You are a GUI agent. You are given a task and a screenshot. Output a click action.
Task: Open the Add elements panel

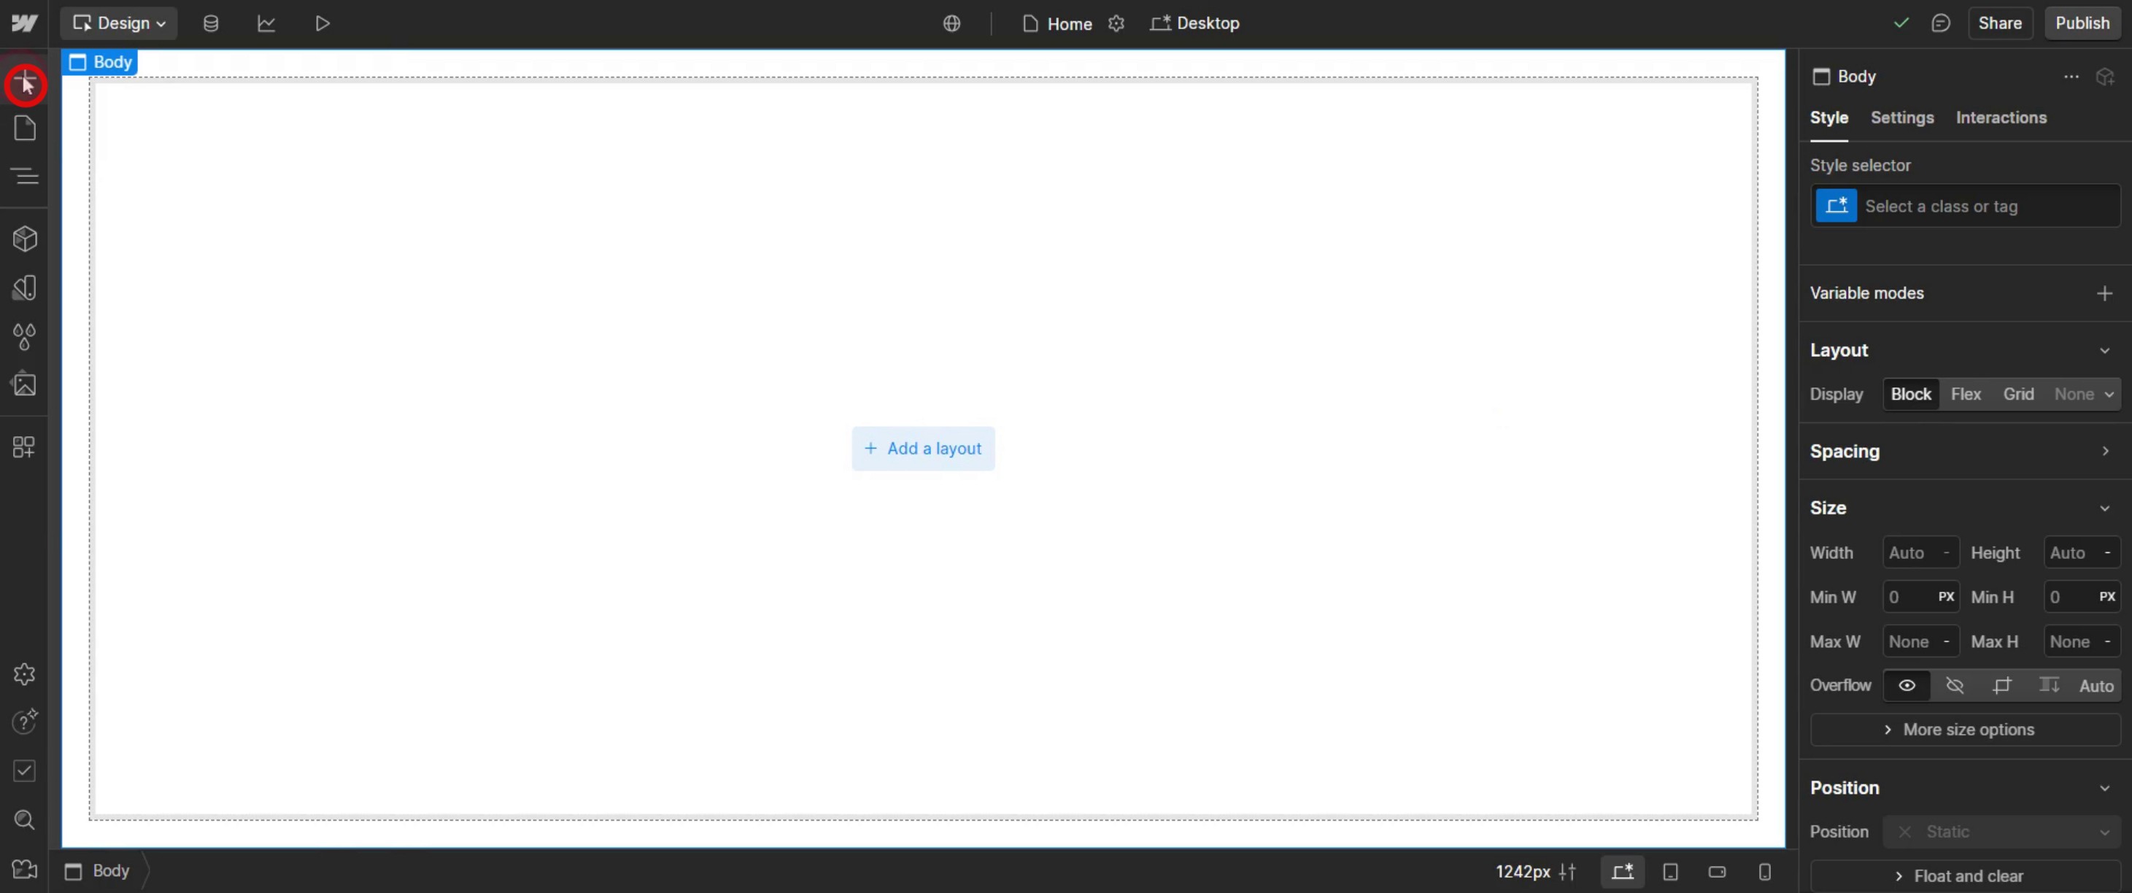[x=25, y=82]
